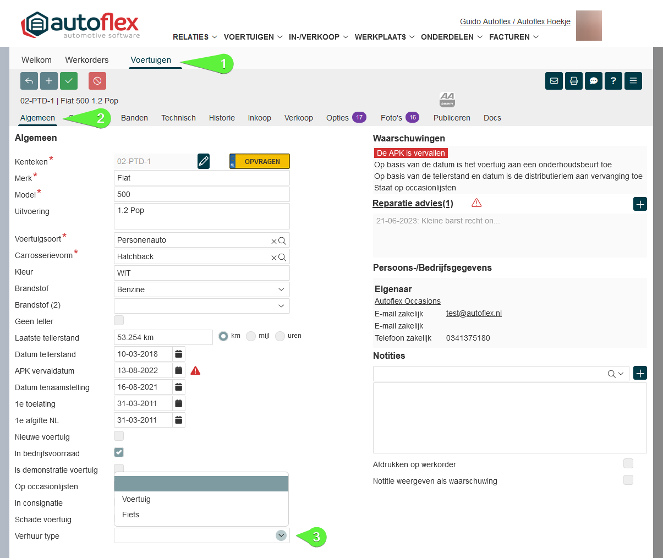
Task: Uncheck the In bedrijfsvoorraad checkbox
Action: click(119, 452)
